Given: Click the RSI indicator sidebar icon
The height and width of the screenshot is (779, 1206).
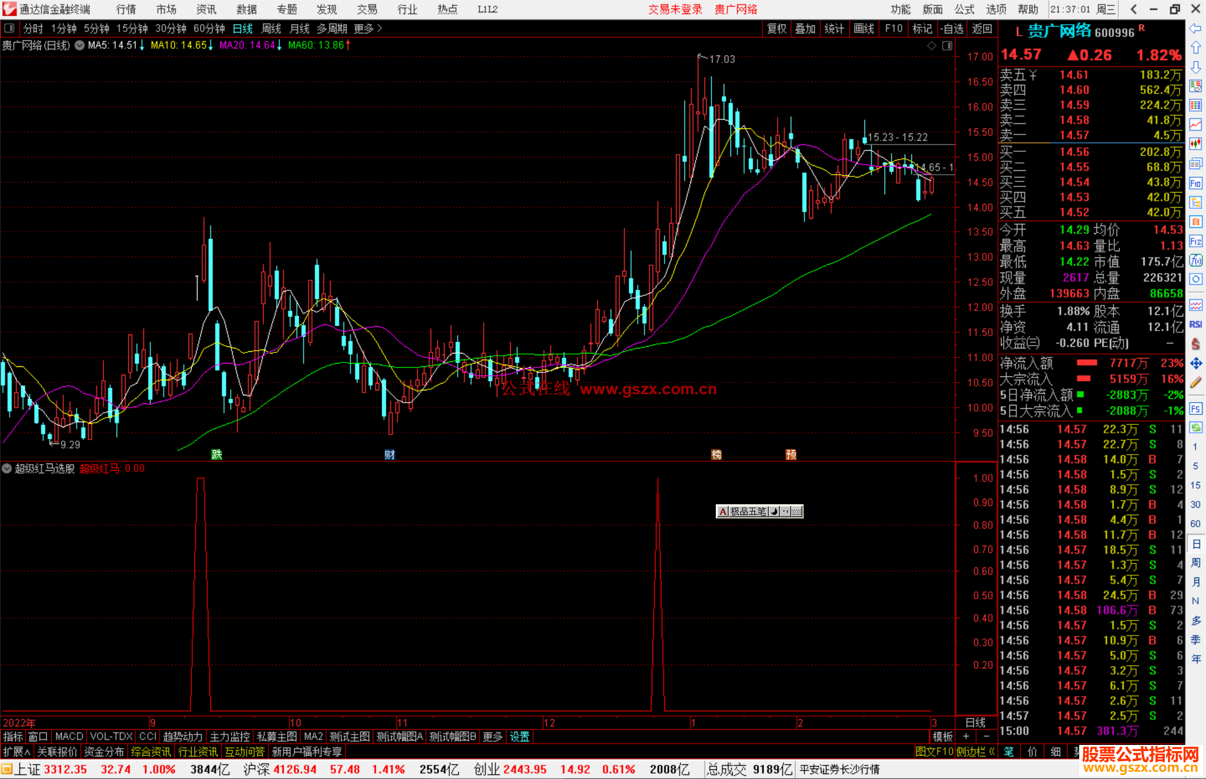Looking at the screenshot, I should pyautogui.click(x=1195, y=324).
